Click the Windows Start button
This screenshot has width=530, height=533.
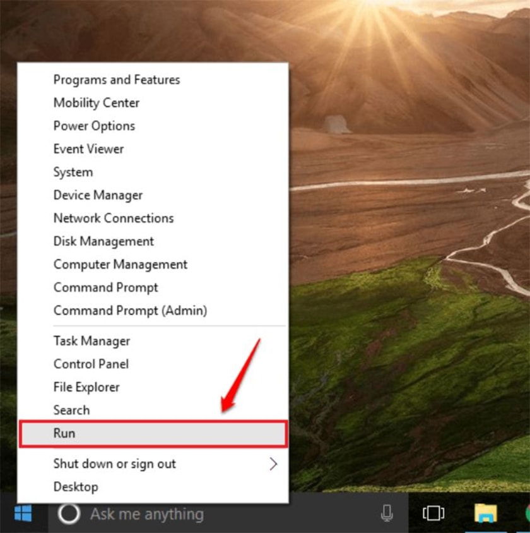23,514
